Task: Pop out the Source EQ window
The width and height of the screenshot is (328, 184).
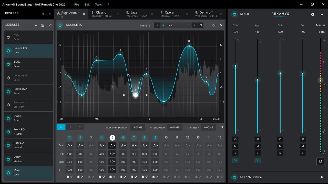Action: [x=214, y=25]
